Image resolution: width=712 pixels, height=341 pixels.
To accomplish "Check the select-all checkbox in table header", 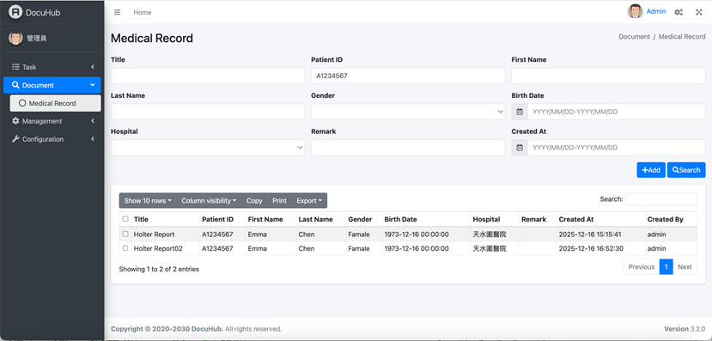I will click(x=125, y=219).
